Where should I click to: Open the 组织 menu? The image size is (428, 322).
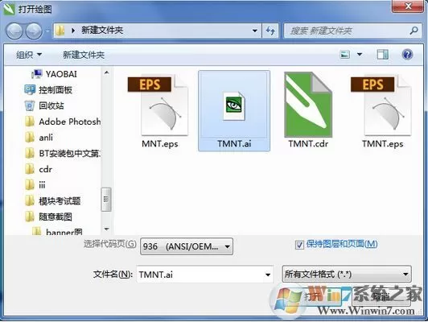point(29,55)
